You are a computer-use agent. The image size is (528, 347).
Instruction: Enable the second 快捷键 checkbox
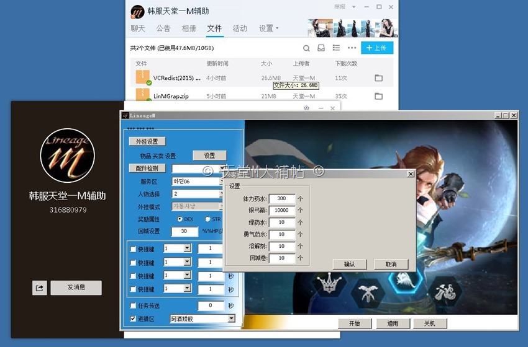(133, 263)
